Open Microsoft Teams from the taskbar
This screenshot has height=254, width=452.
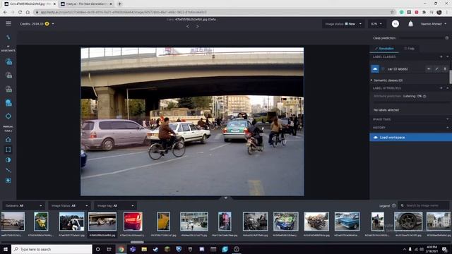[133, 249]
